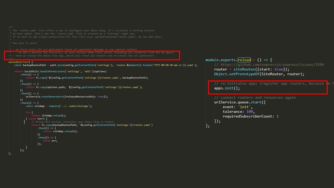Click the 'throw err;' line
The height and width of the screenshot is (188, 334).
[x=50, y=140]
